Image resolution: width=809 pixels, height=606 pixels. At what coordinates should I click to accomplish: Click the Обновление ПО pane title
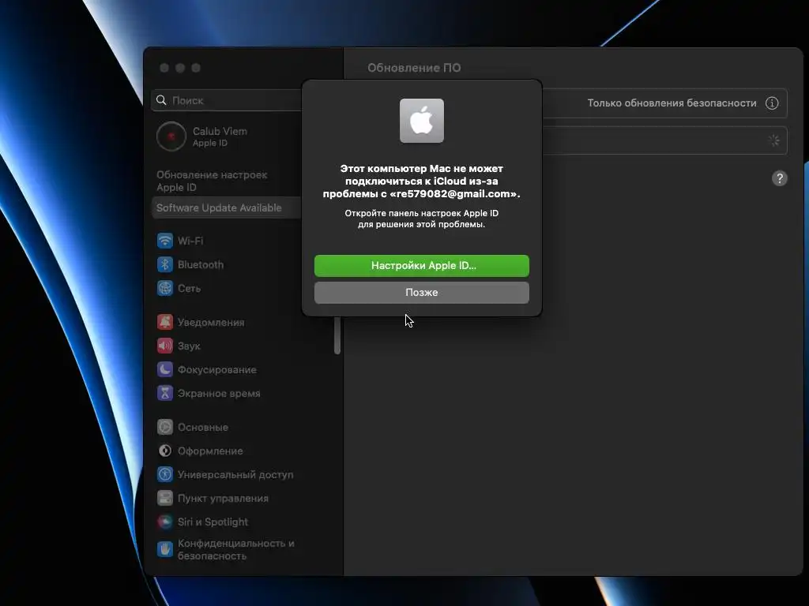[414, 68]
